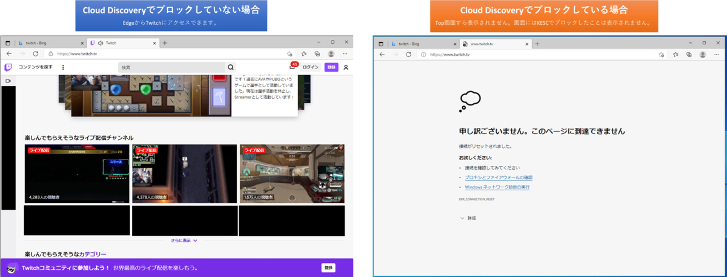Image resolution: width=727 pixels, height=277 pixels.
Task: Switch to twitch - Bing tab in left window
Action: [x=51, y=43]
